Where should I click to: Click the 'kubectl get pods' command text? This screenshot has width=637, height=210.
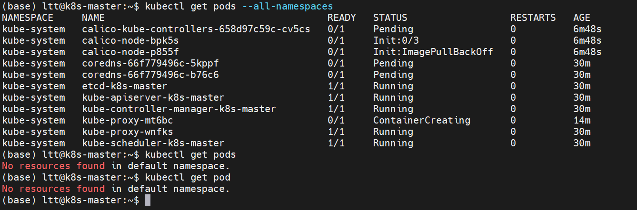tap(190, 154)
